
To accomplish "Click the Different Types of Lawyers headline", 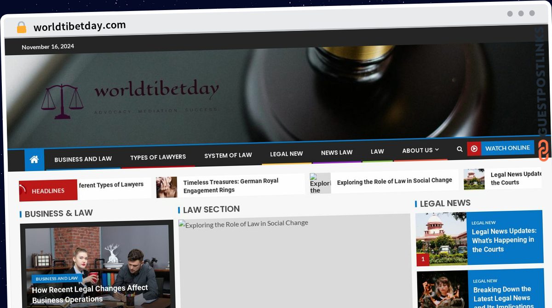I will click(x=111, y=185).
